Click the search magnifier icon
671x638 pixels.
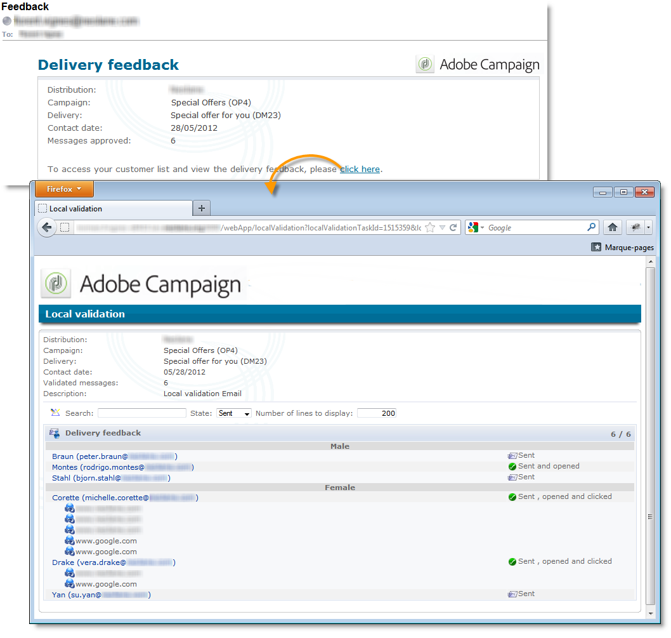(591, 227)
